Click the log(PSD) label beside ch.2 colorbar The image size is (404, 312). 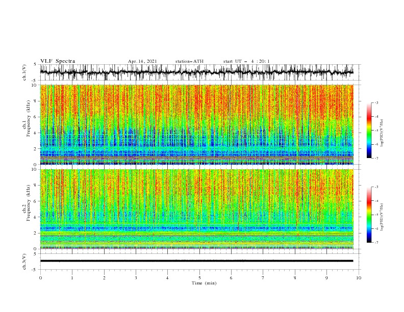tap(382, 217)
